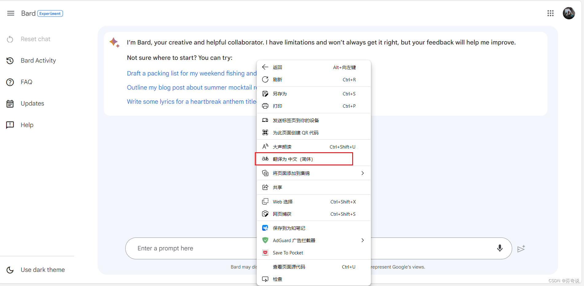Click the save-as icon in context menu
Screen dimensions: 584x286
coord(265,94)
